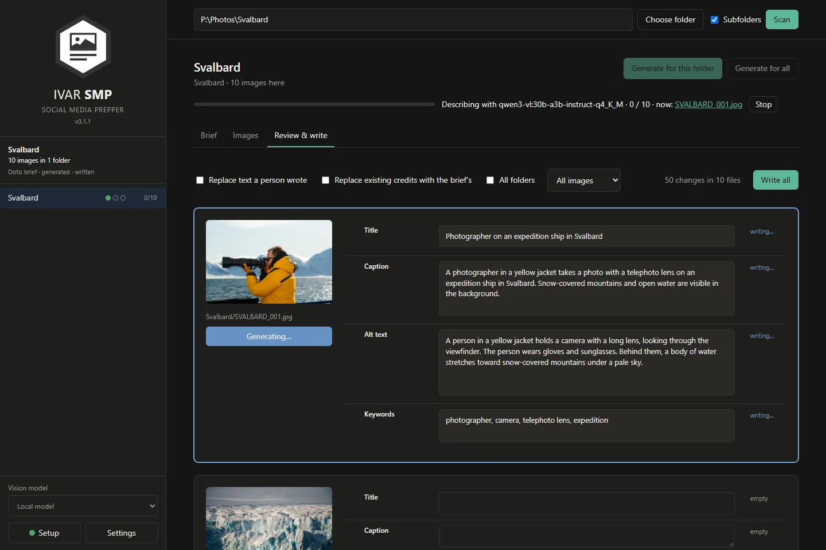The image size is (826, 550).
Task: Edit the Caption text about yellow jacket
Action: click(x=586, y=288)
